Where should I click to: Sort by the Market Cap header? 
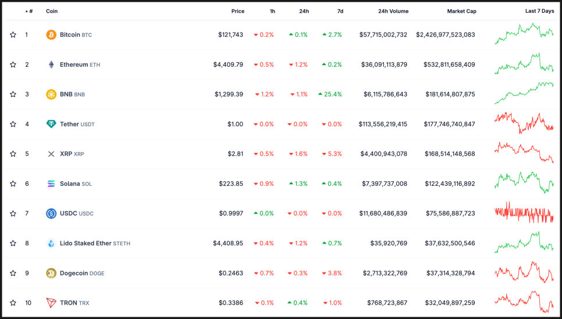pyautogui.click(x=461, y=11)
